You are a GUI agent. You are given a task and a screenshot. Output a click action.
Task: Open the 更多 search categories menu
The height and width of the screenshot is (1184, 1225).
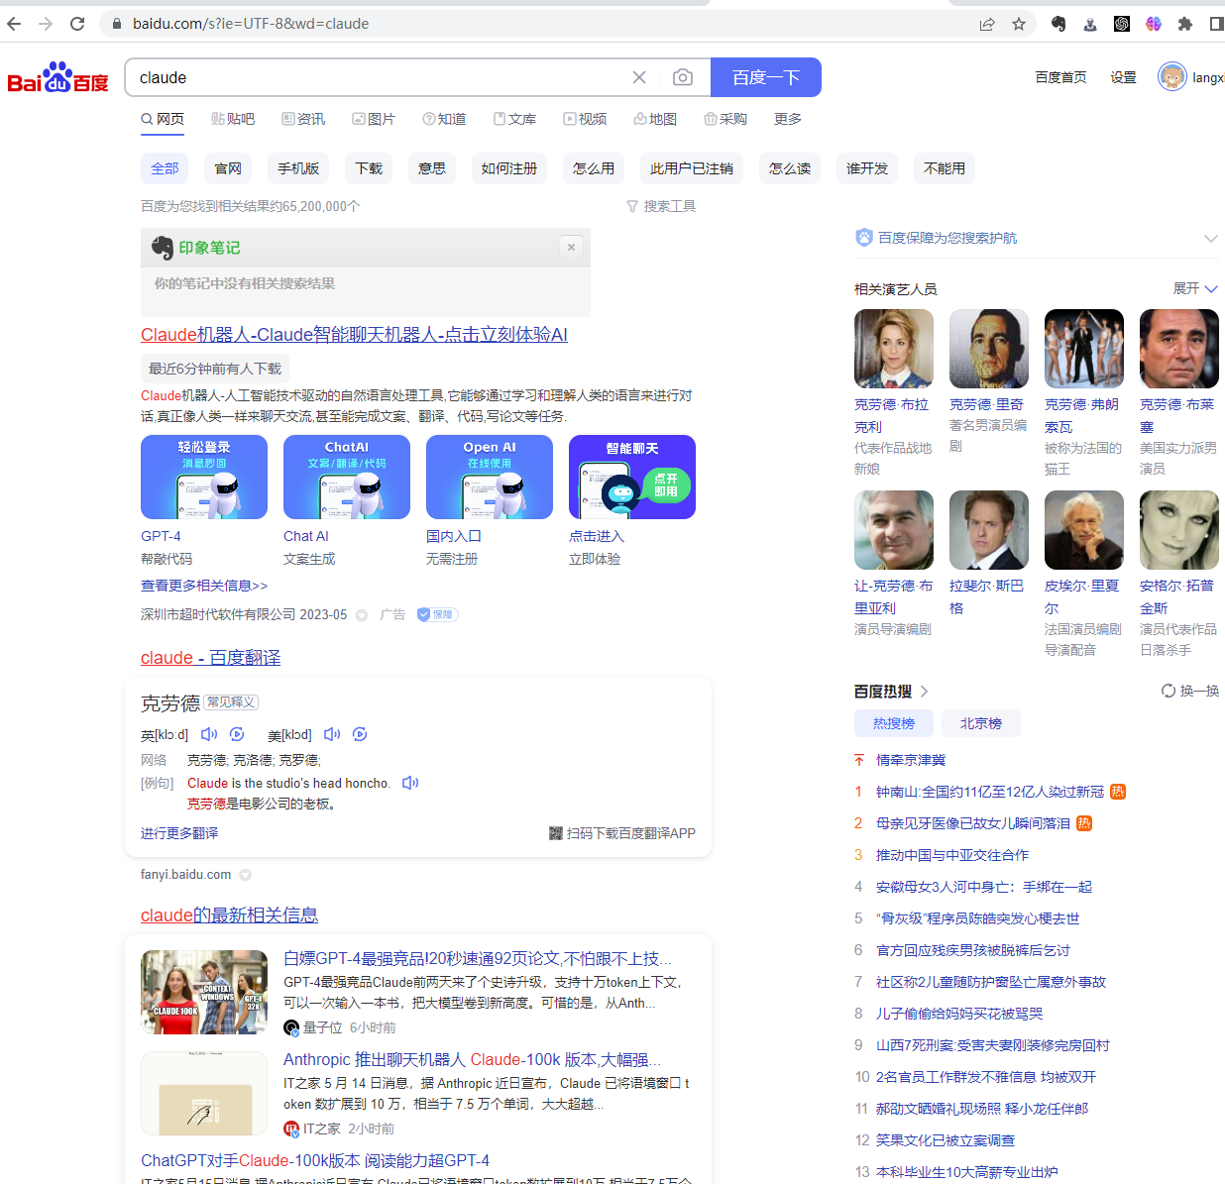(788, 119)
